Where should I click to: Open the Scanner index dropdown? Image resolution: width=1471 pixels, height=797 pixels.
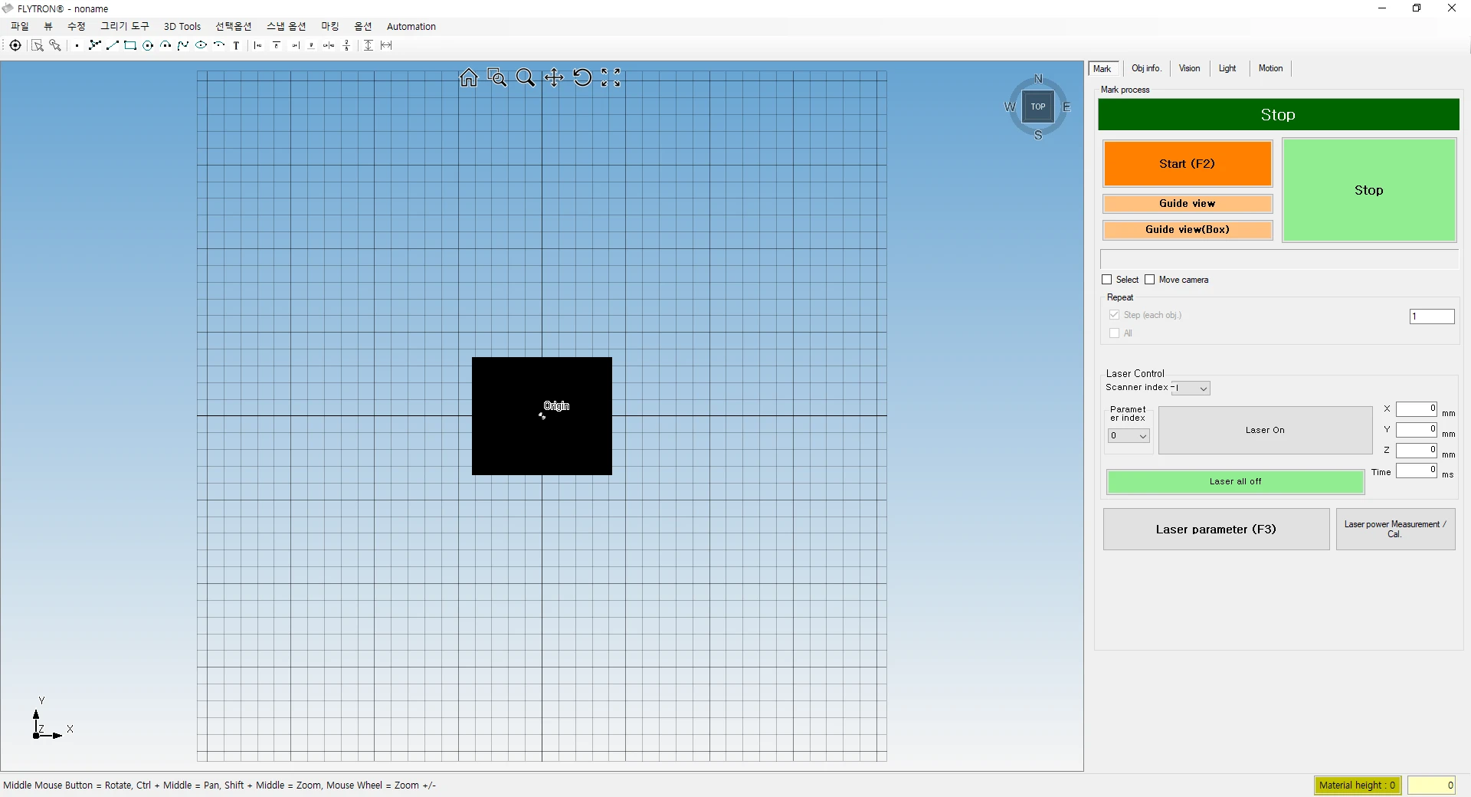pos(1191,389)
